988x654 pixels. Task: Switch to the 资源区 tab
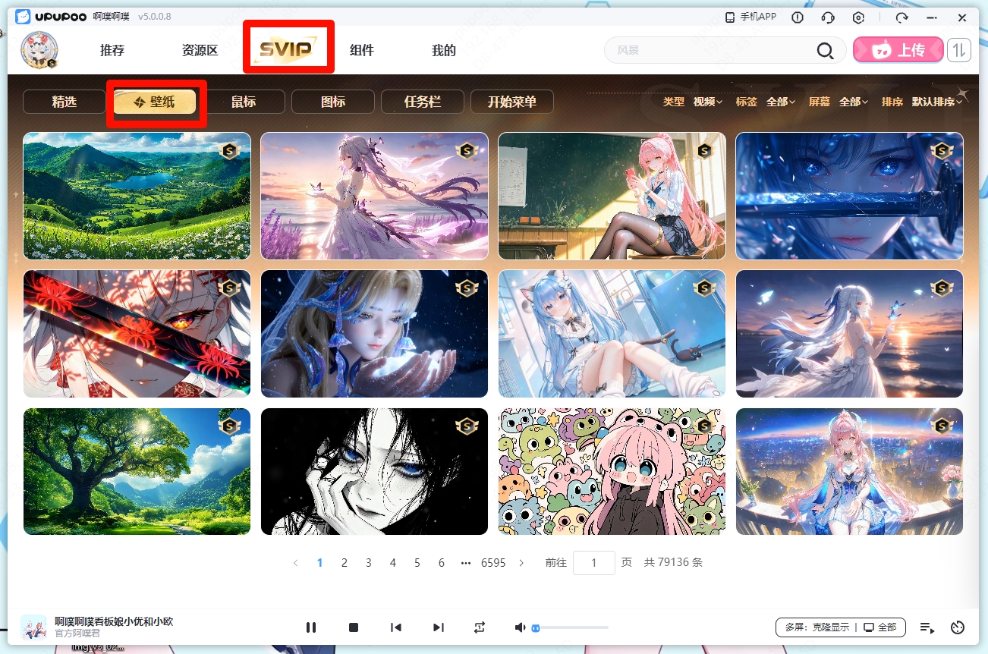[x=200, y=51]
